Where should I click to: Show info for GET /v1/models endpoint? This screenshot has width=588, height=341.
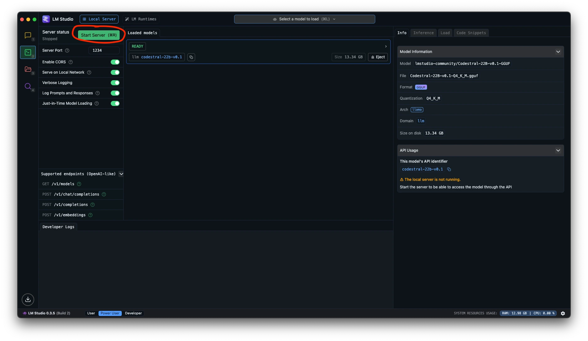point(79,184)
